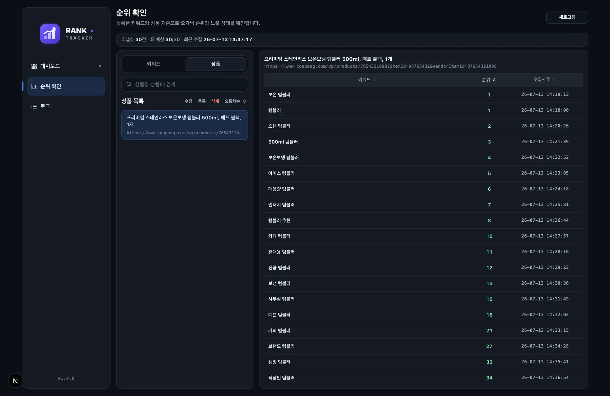Select the 아이스 텀블러 keyword row
The image size is (610, 396).
tap(424, 173)
